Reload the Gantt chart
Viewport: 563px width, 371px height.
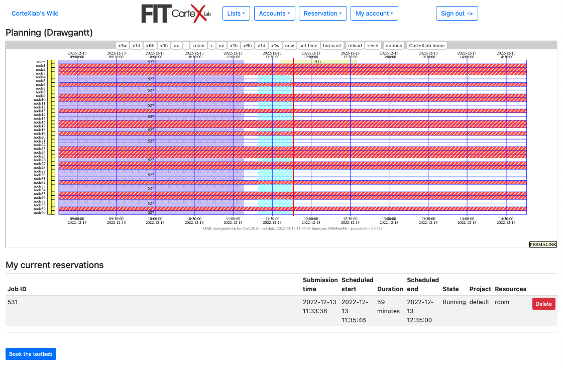[x=355, y=46]
